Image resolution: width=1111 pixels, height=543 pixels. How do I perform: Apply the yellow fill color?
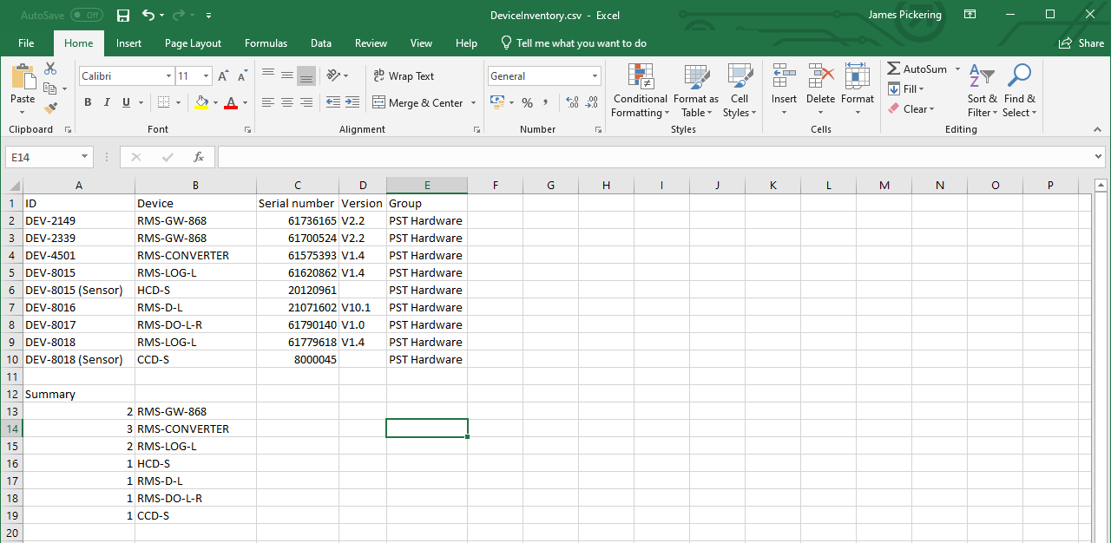click(x=201, y=102)
